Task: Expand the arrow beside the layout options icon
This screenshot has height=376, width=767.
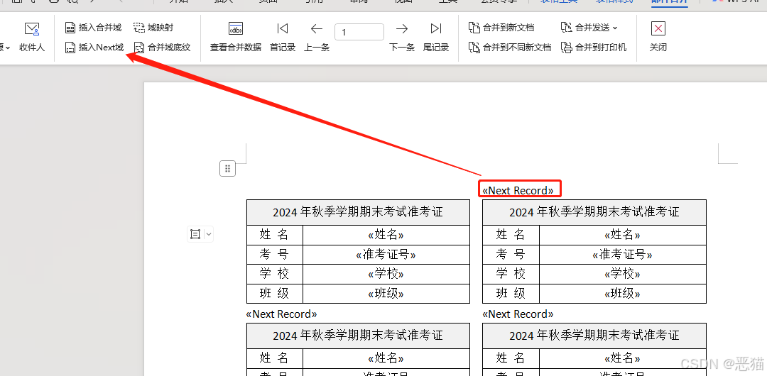Action: (x=209, y=234)
